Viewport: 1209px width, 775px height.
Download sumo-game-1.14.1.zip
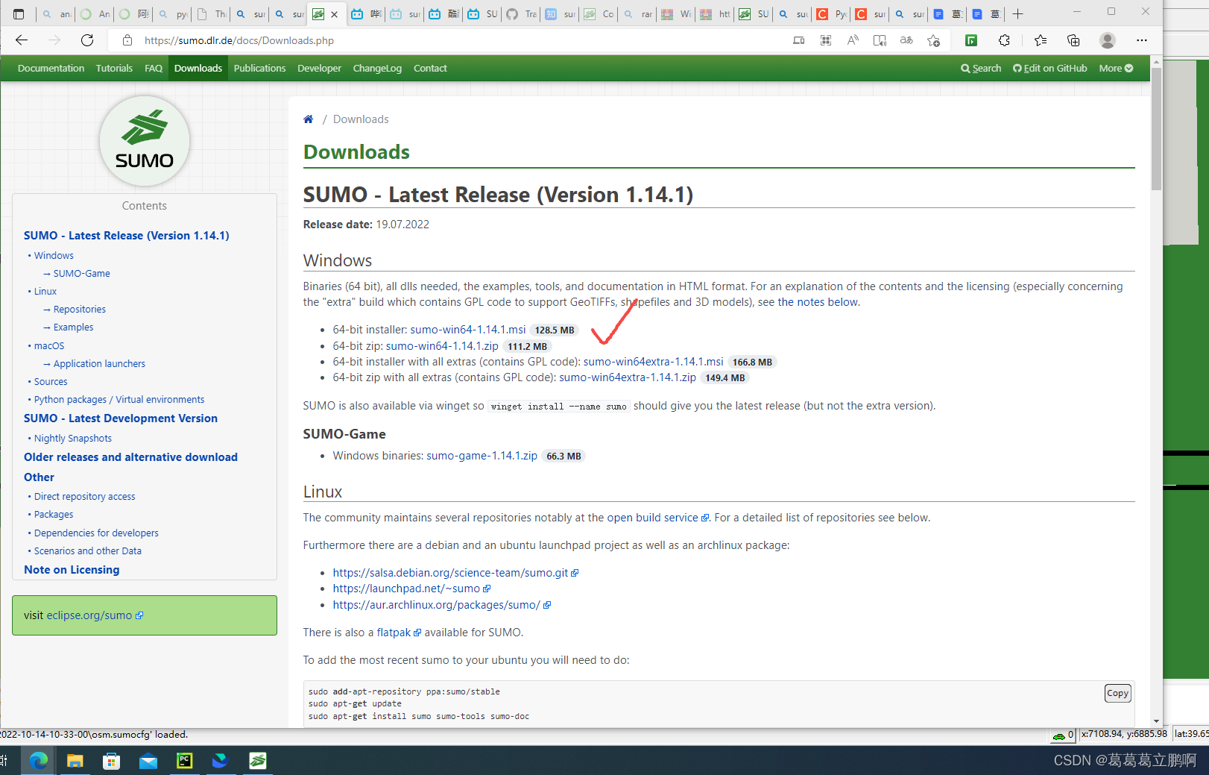(x=482, y=456)
